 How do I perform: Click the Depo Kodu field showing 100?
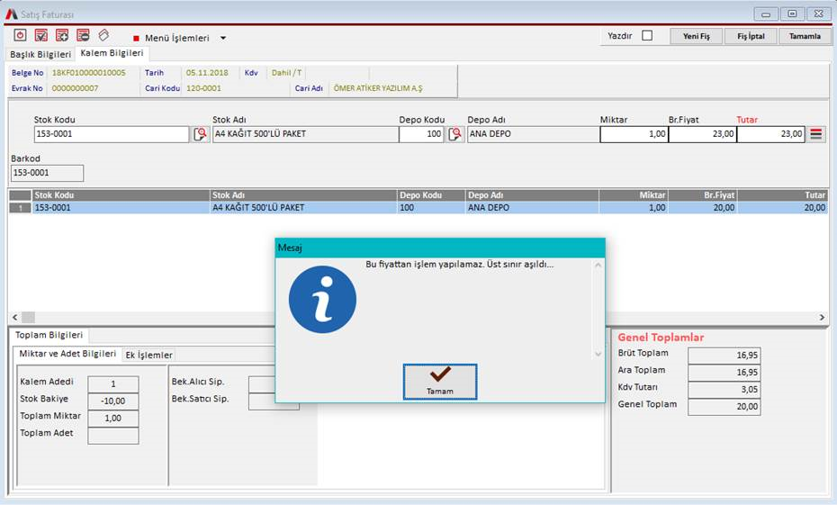pos(421,134)
